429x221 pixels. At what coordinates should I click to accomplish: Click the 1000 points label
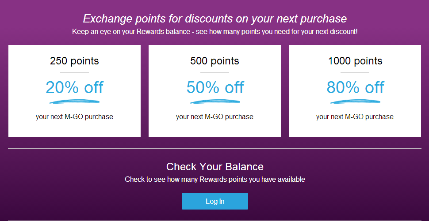(355, 61)
